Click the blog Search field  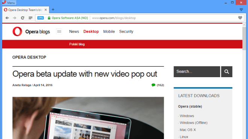point(197,72)
